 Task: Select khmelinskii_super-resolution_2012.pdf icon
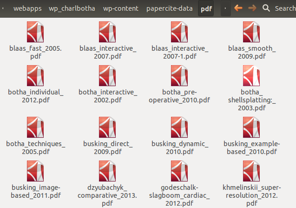click(x=252, y=171)
